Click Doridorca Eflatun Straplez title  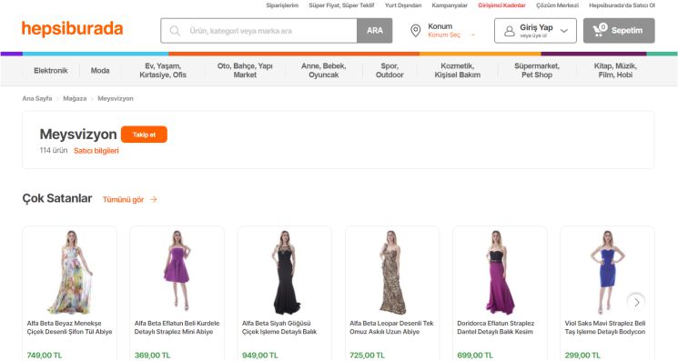(x=495, y=327)
